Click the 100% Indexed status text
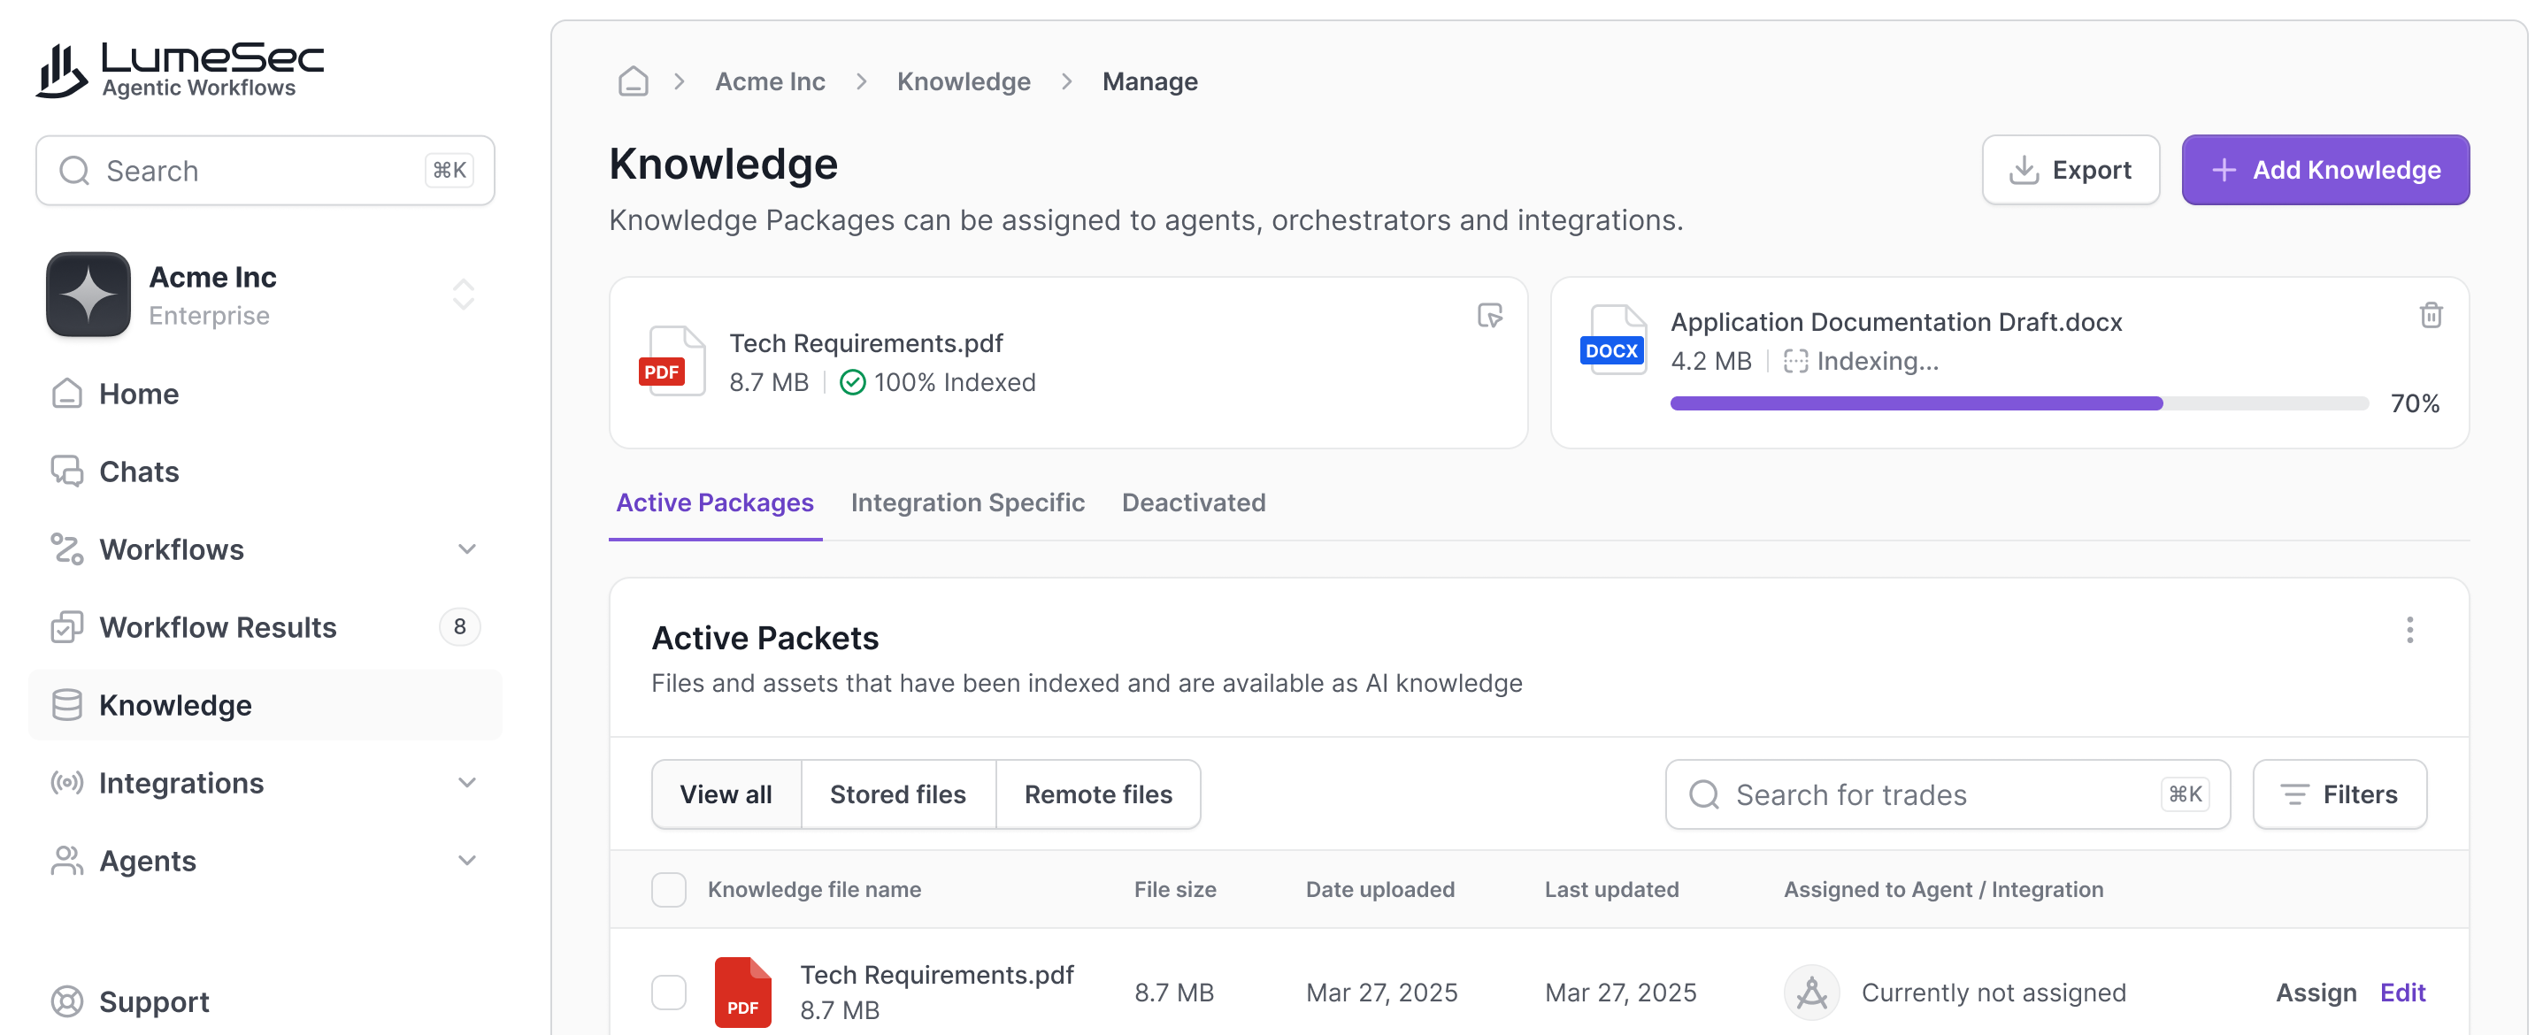The height and width of the screenshot is (1035, 2543). tap(955, 382)
